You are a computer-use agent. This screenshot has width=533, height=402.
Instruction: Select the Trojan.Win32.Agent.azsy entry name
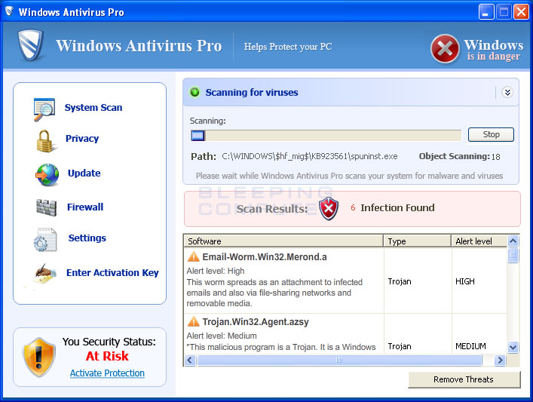pyautogui.click(x=256, y=322)
